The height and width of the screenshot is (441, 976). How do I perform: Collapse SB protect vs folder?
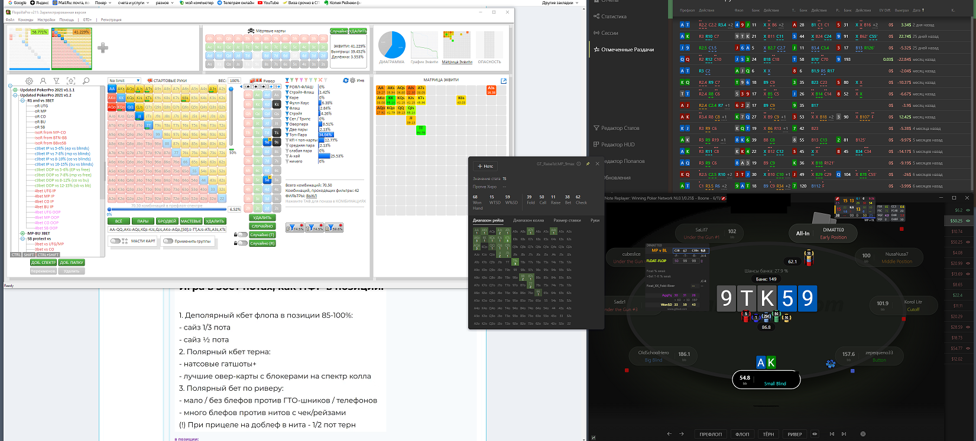[x=22, y=239]
